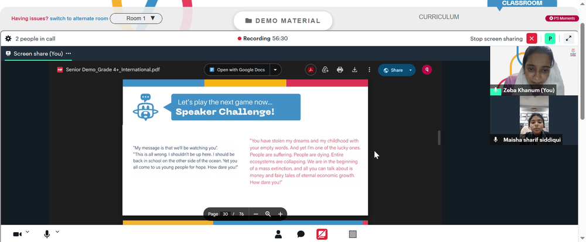The image size is (586, 242).
Task: Click the PDF viewer vertical scrollbar thumb
Action: coord(439,137)
